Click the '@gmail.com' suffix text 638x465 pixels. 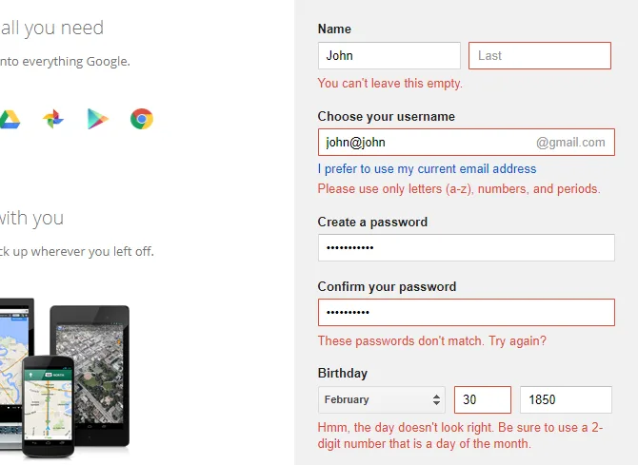[570, 143]
